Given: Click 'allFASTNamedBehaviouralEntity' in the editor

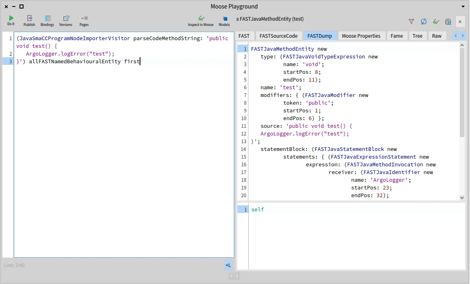Looking at the screenshot, I should coord(75,61).
